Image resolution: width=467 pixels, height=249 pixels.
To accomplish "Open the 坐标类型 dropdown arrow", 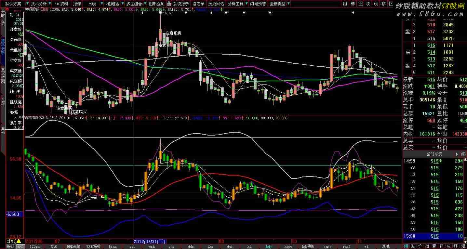I will [x=288, y=4].
